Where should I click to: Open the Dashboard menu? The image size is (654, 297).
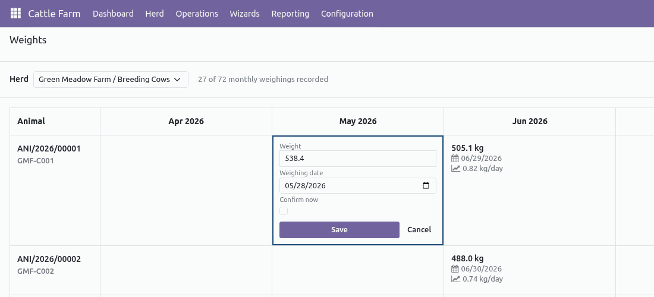(x=113, y=14)
